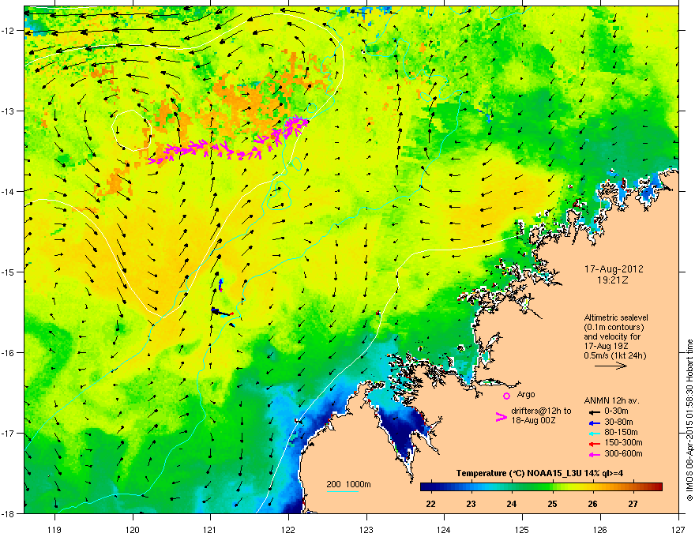
Task: Click the '25' color bar tick label
Action: tap(552, 504)
